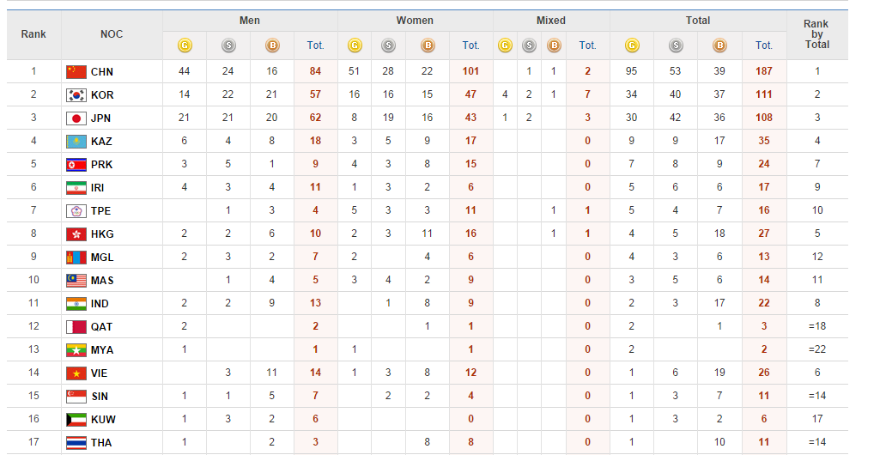Click the Mixed silver medal icon

coord(529,45)
